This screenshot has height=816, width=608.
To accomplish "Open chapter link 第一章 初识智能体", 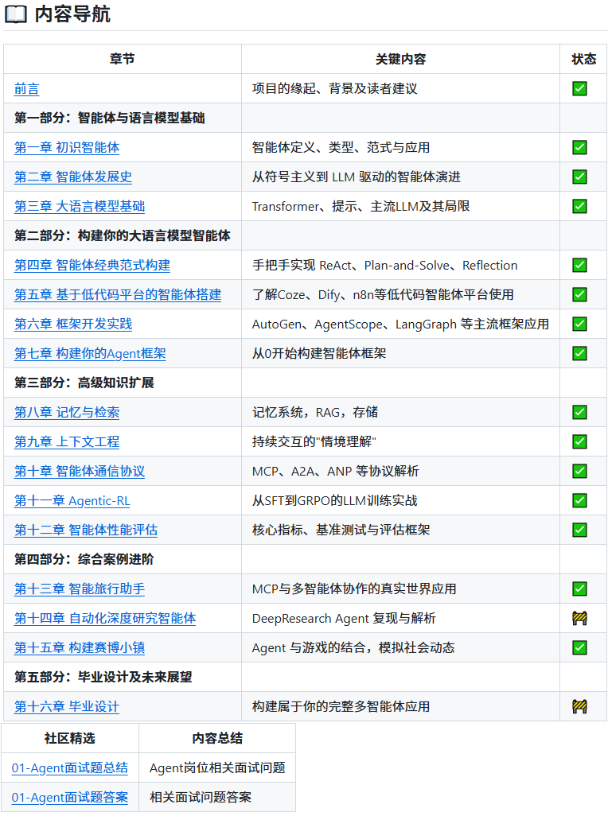I will tap(67, 148).
